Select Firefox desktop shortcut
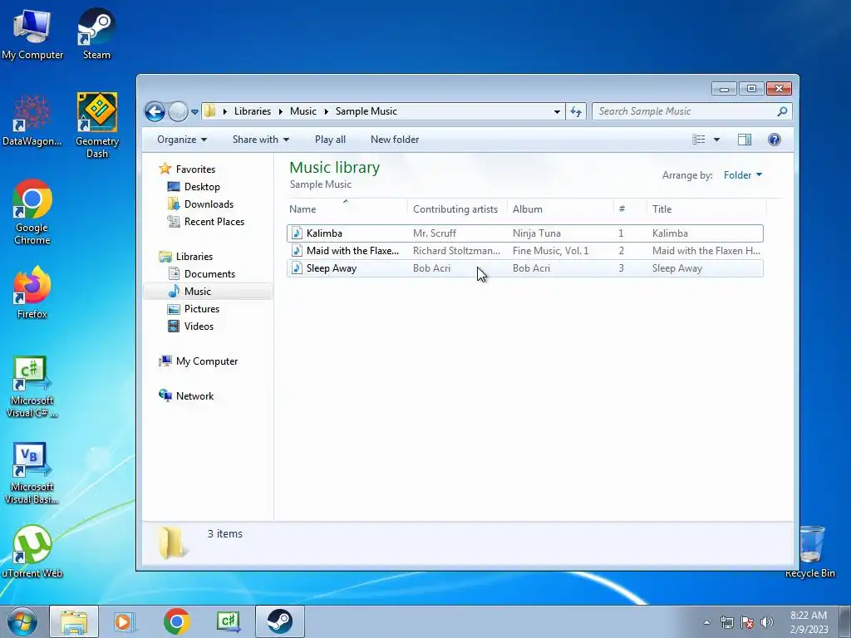851x638 pixels. pos(32,292)
